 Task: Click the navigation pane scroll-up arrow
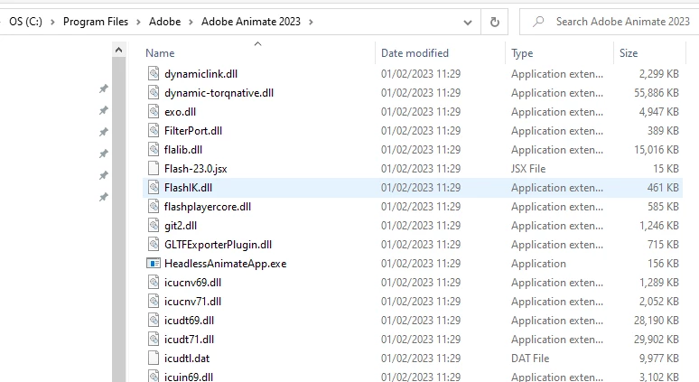(118, 50)
